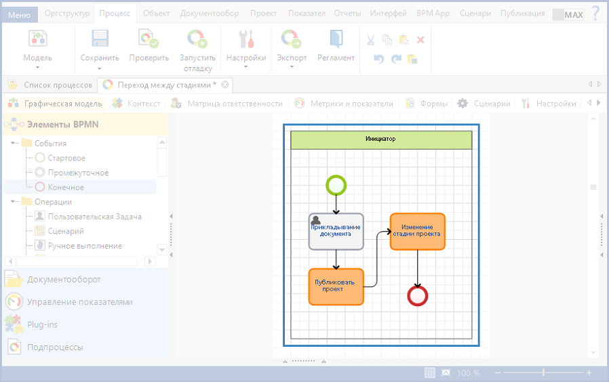Switch to the Сценарии sub-tab
Screen dimensions: 609x382
[484, 104]
